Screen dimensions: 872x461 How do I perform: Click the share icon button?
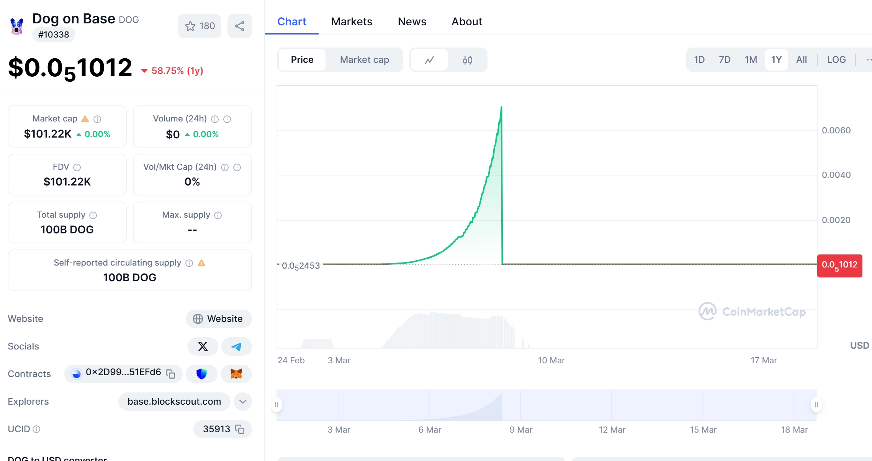coord(240,26)
